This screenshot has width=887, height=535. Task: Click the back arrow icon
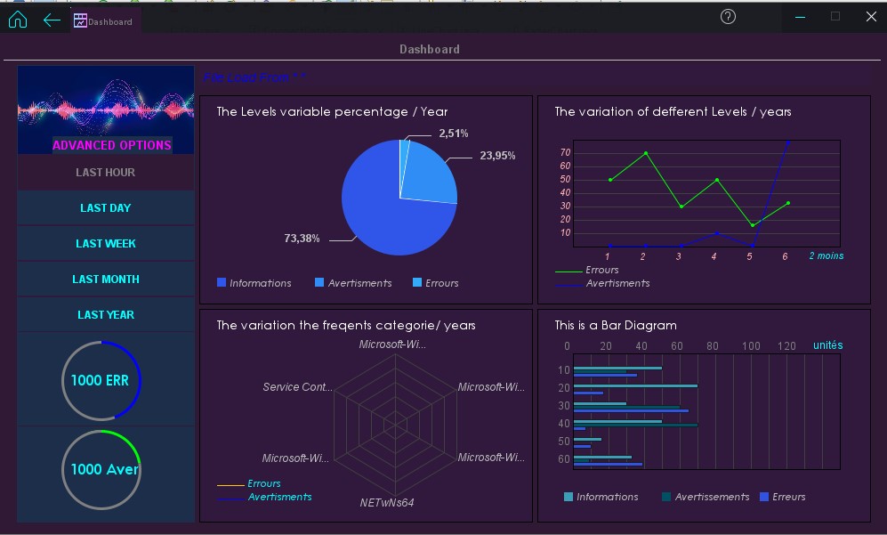pos(52,20)
